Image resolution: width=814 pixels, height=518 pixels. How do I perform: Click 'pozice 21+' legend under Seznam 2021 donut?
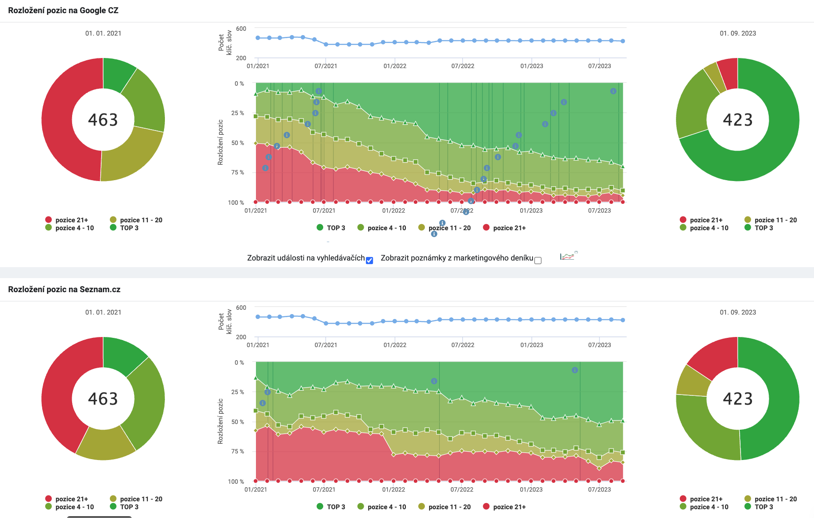pyautogui.click(x=66, y=499)
